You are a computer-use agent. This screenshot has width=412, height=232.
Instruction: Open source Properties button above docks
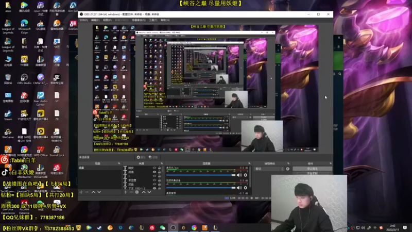click(x=141, y=157)
